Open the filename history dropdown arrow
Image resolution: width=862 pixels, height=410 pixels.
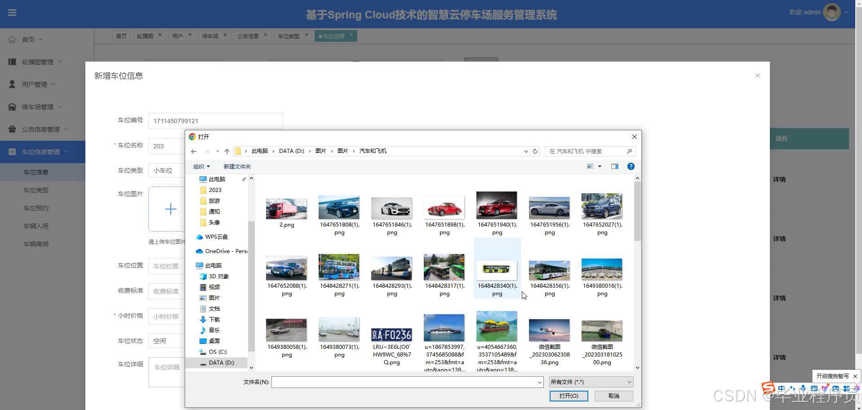(540, 382)
